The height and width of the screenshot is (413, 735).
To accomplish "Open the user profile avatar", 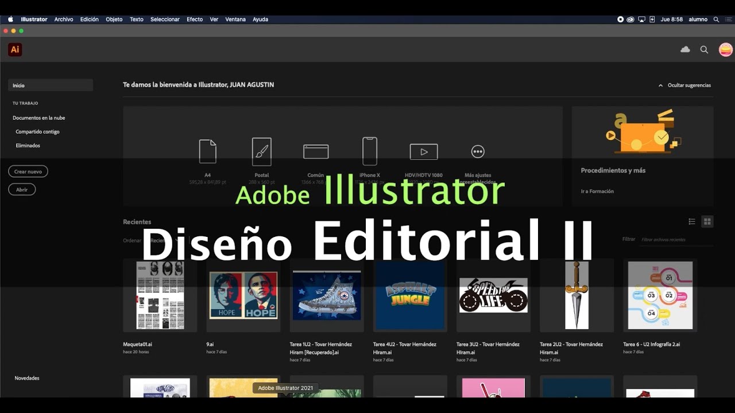I will pos(726,49).
